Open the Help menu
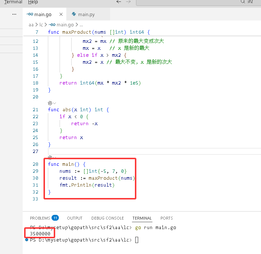 [33, 2]
